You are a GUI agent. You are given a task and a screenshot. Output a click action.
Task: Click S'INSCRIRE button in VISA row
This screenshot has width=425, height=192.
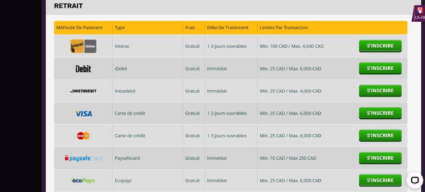coord(380,114)
